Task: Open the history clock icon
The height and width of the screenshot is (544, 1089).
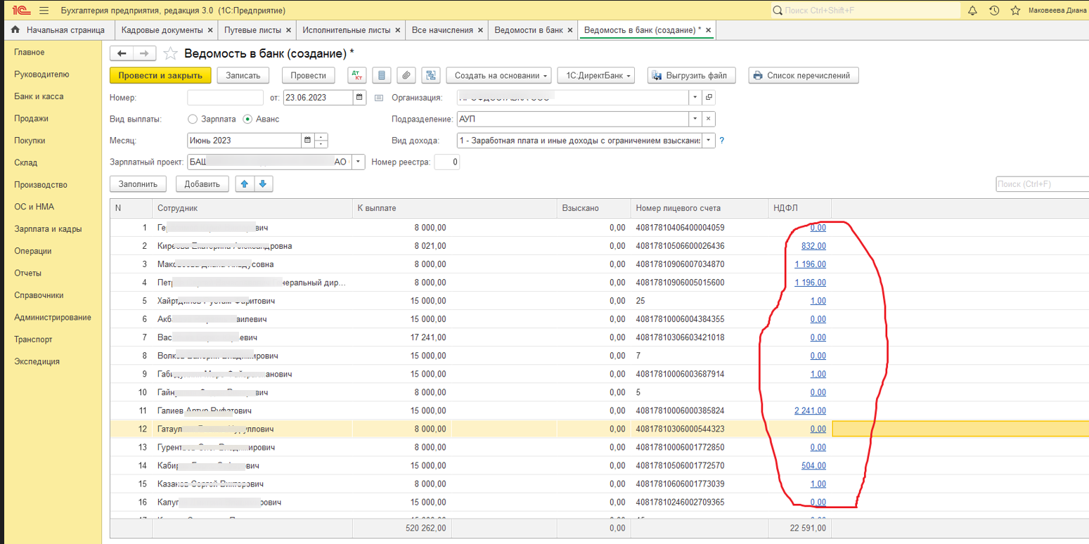Action: click(x=994, y=11)
